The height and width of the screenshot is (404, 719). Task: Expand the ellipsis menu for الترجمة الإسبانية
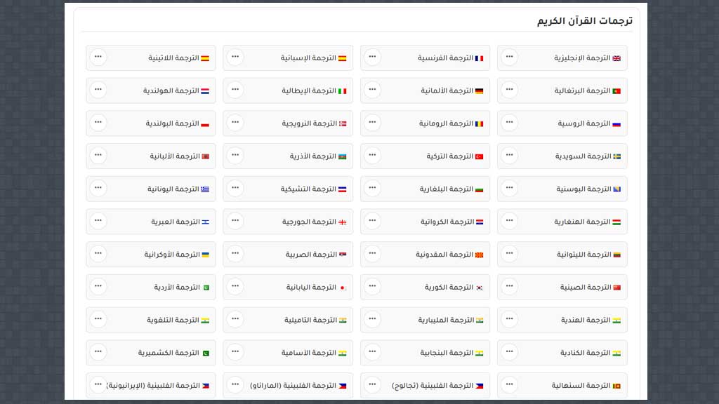tap(235, 58)
